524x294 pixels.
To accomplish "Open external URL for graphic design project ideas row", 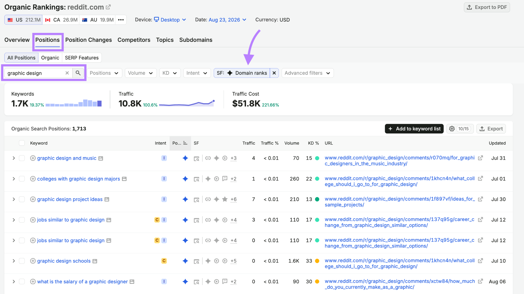I will (x=481, y=199).
